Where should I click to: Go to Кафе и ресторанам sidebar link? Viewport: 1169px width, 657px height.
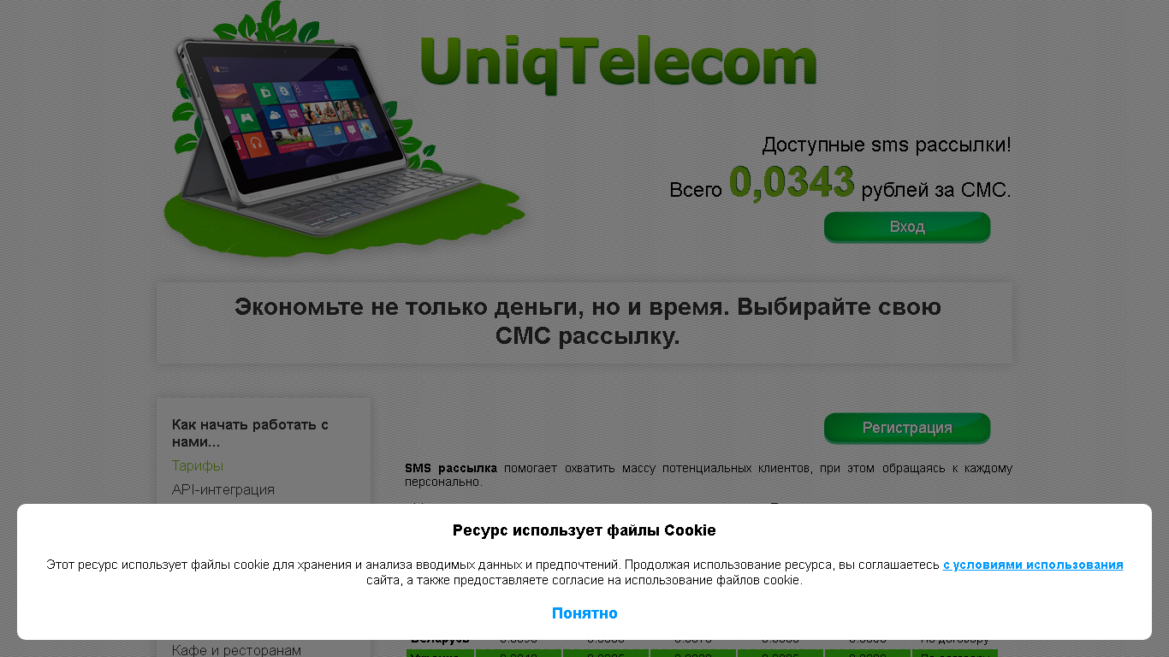[236, 650]
